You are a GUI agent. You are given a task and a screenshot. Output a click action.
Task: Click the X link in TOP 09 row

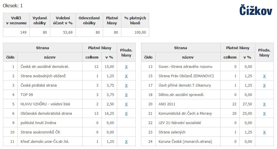(x=126, y=95)
